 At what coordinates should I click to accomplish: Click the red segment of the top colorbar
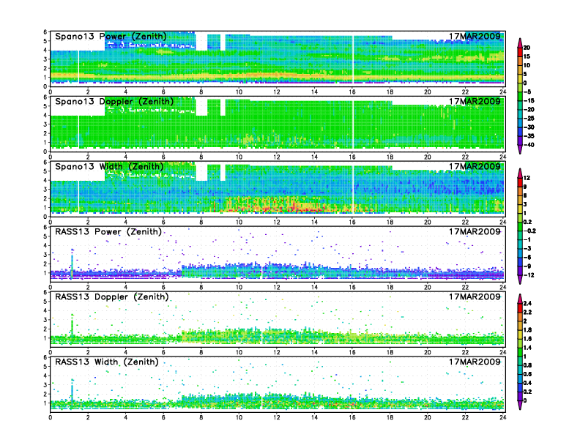(520, 52)
